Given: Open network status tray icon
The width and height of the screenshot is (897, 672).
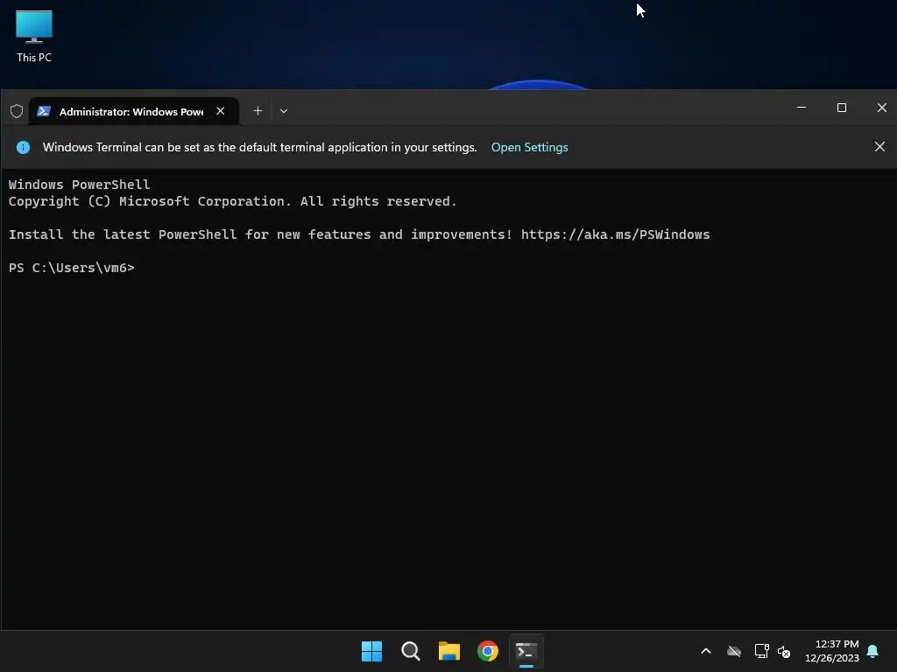Looking at the screenshot, I should point(761,651).
